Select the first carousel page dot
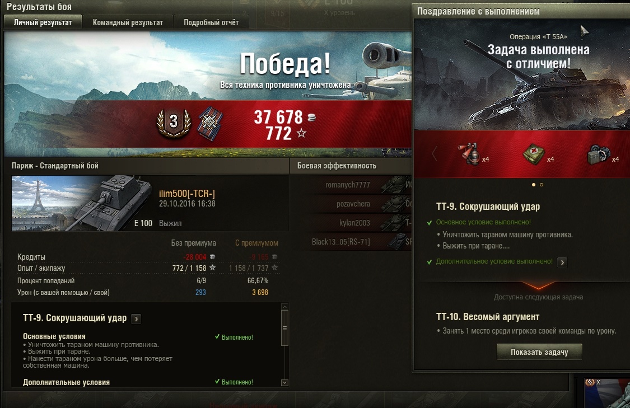The height and width of the screenshot is (408, 630). tap(534, 185)
